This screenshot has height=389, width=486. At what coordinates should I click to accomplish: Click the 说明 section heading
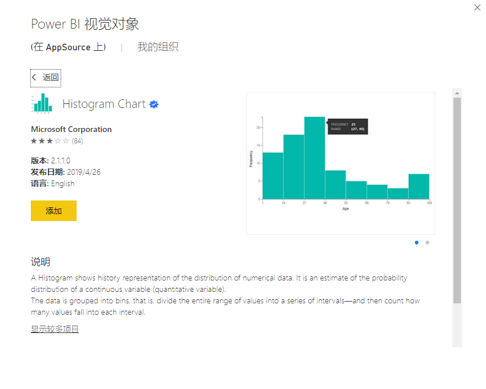click(x=41, y=262)
